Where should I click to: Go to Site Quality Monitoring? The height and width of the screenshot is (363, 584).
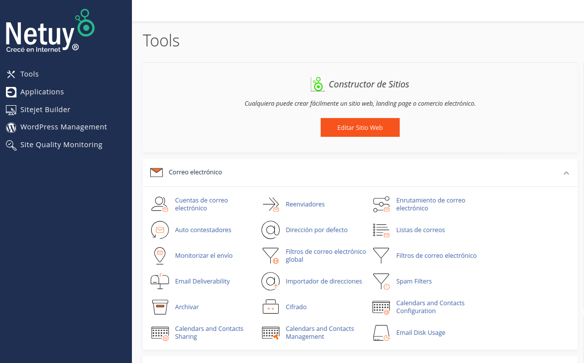pos(61,145)
